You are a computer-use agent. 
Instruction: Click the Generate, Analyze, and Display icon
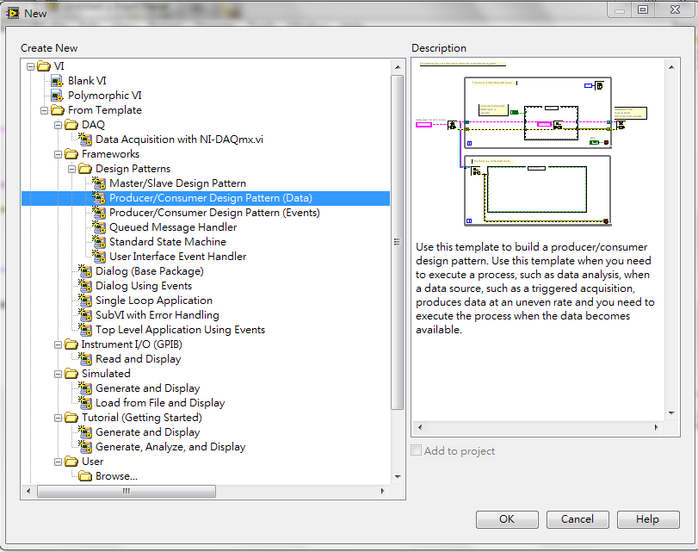[x=84, y=446]
